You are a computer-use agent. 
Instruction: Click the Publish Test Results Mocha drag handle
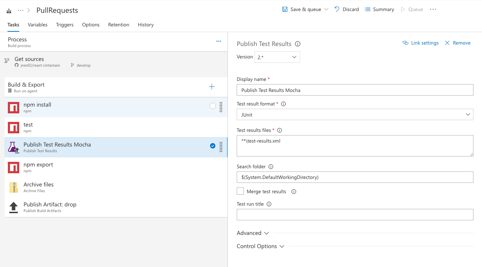tap(221, 147)
